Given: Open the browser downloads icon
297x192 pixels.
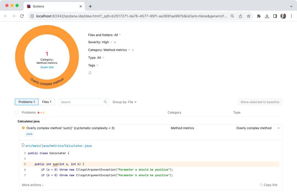Looking at the screenshot, I should point(267,16).
